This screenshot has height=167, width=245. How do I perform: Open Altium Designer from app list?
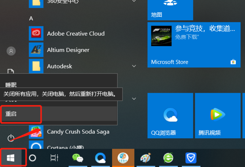coord(68,50)
